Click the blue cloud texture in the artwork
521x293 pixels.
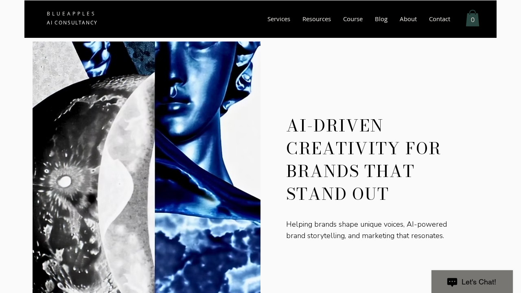208,256
